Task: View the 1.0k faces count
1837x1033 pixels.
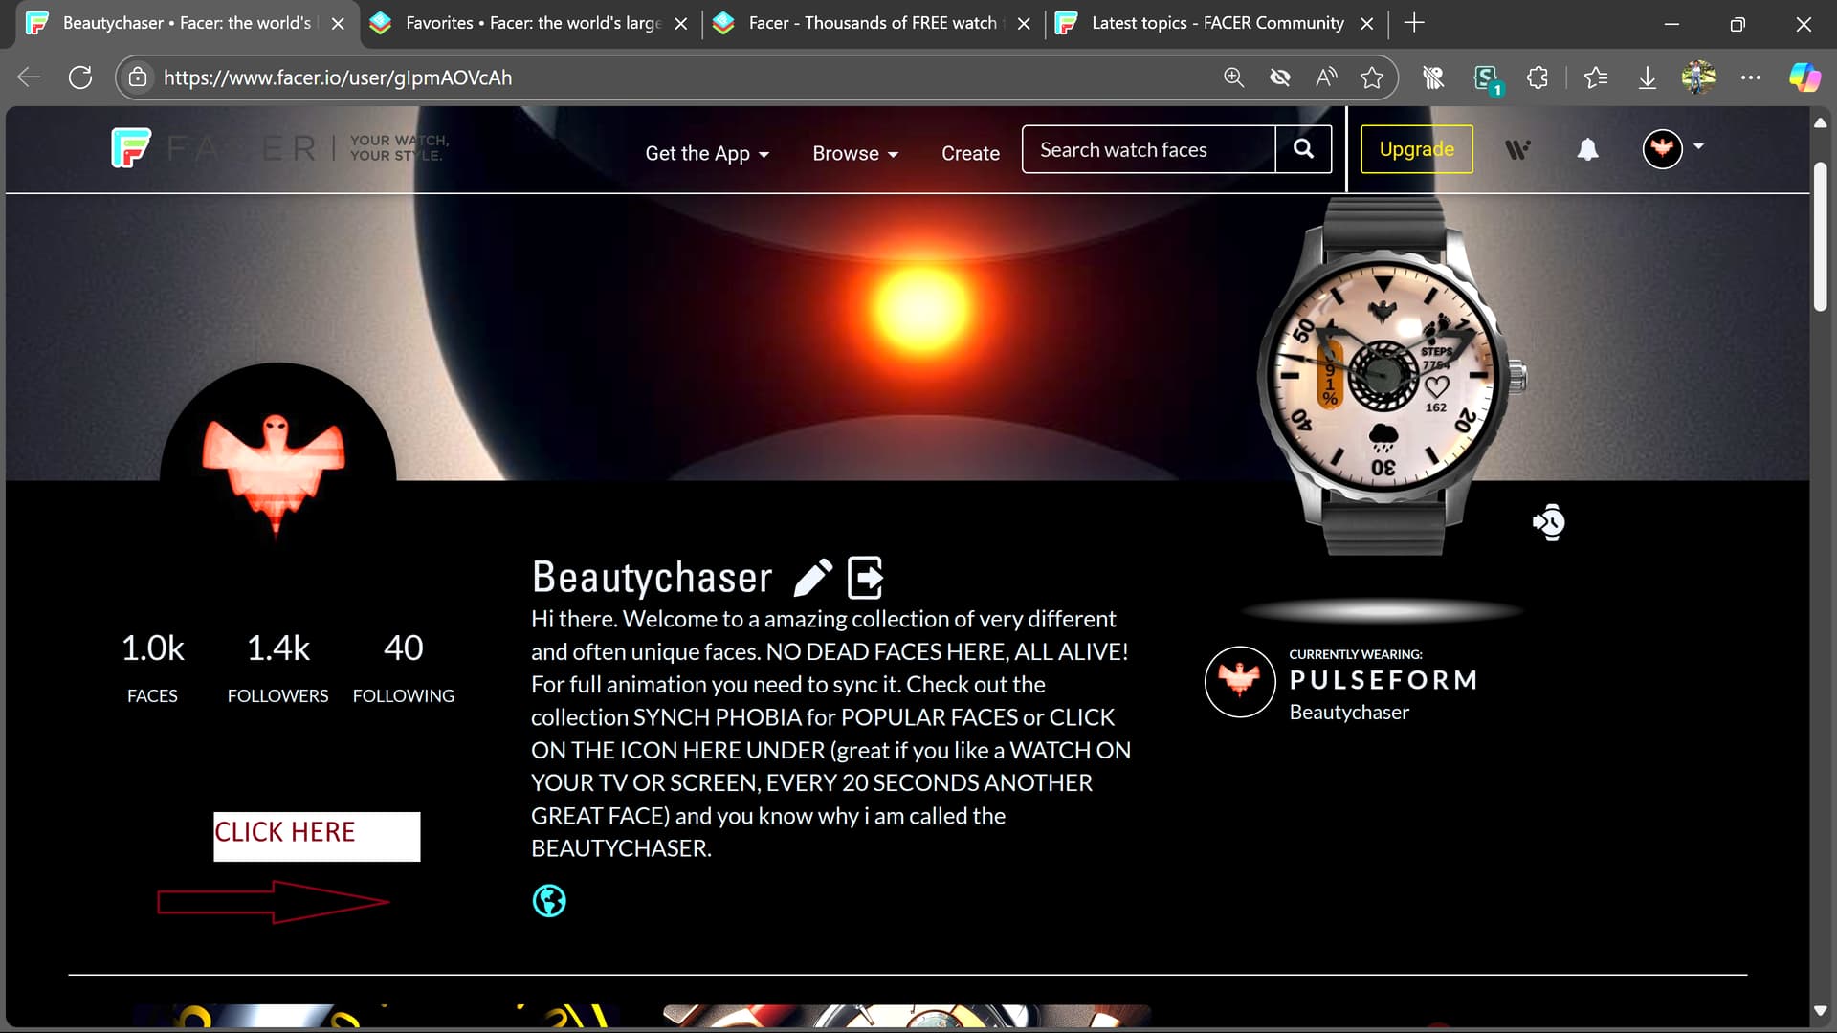Action: tap(152, 668)
